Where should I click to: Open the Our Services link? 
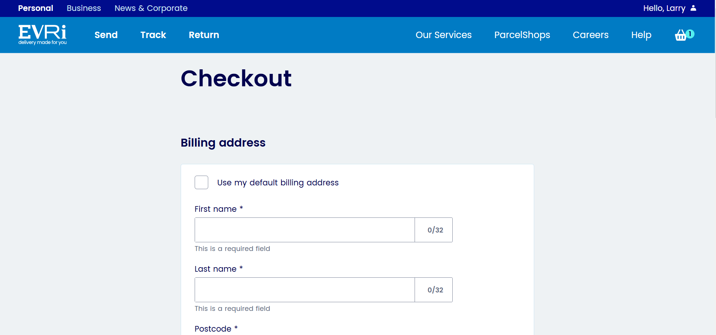444,35
